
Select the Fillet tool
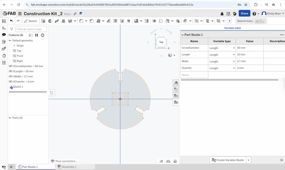81,21
